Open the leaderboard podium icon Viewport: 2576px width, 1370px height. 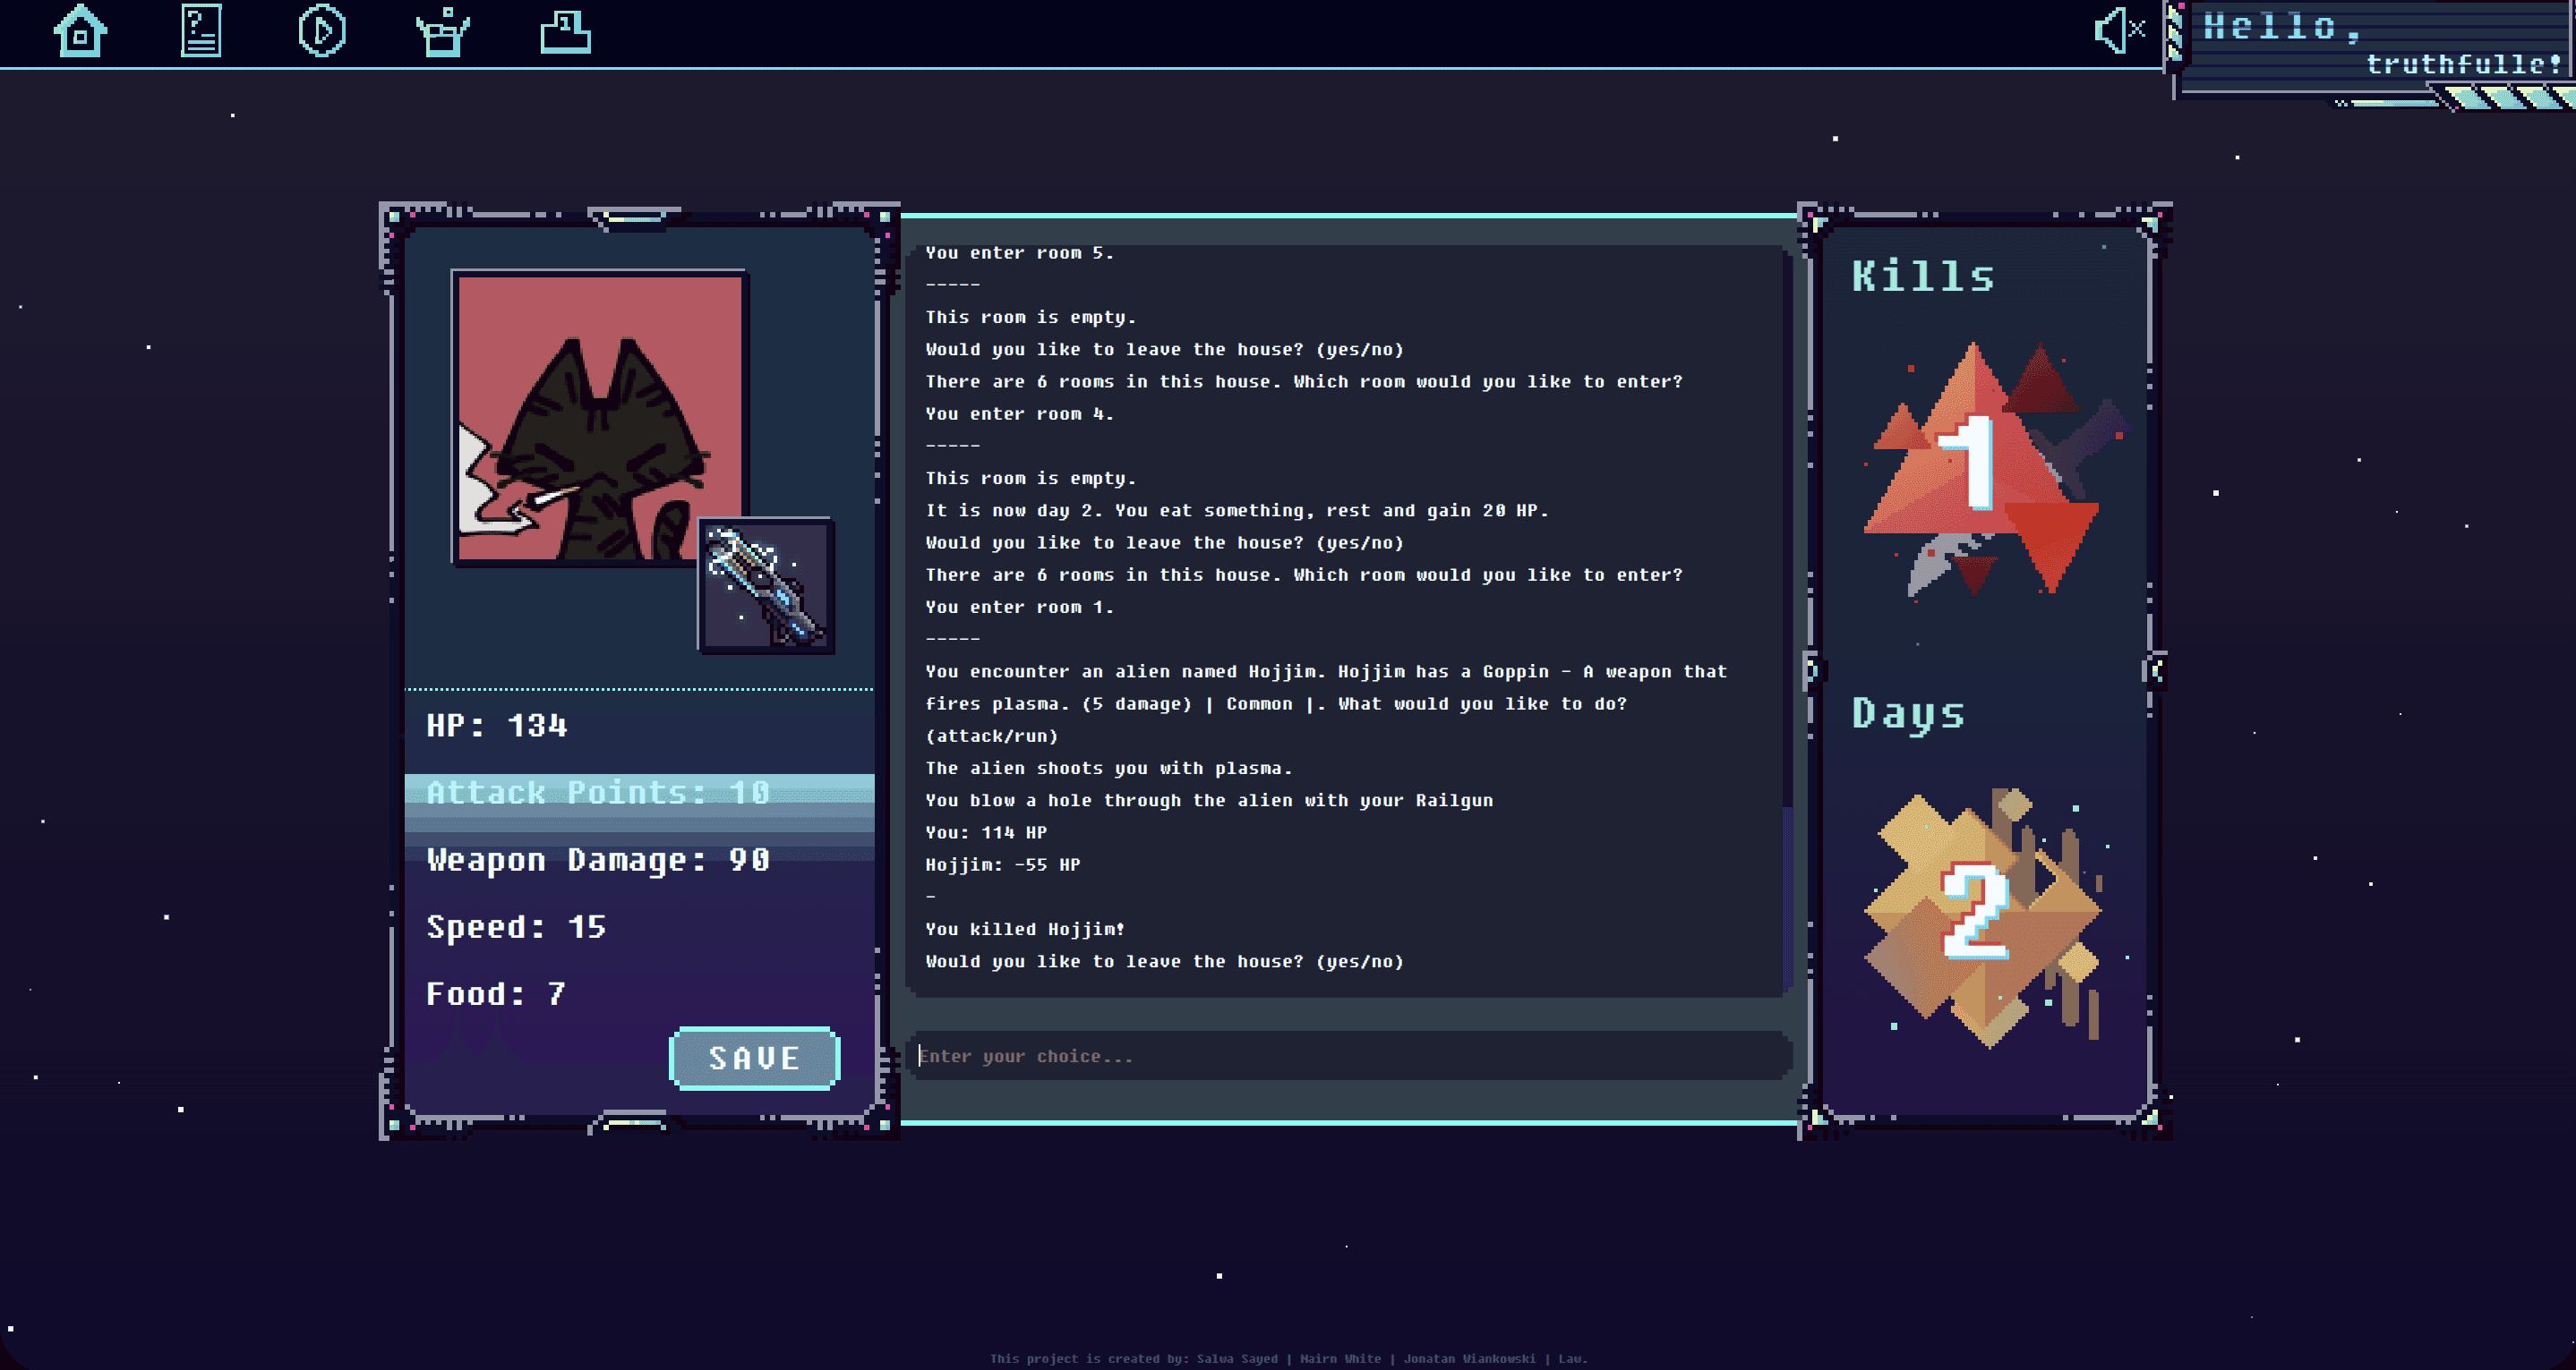point(565,32)
